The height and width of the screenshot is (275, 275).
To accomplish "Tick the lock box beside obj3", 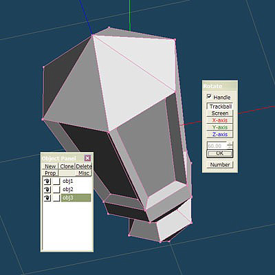I will coord(56,198).
